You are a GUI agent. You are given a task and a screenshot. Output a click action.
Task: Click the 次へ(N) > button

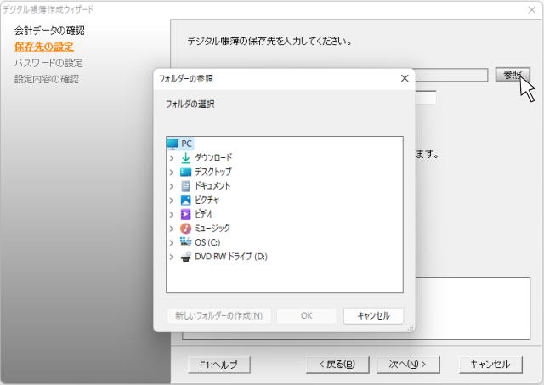click(x=408, y=365)
